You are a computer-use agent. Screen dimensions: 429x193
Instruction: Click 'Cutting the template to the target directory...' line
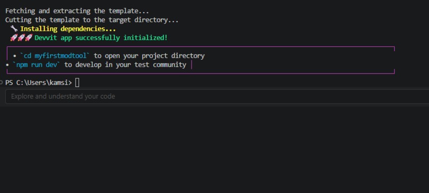[92, 20]
